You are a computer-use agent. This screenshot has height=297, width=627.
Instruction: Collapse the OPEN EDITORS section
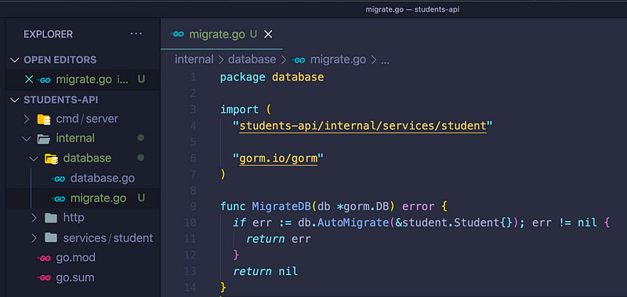click(15, 60)
